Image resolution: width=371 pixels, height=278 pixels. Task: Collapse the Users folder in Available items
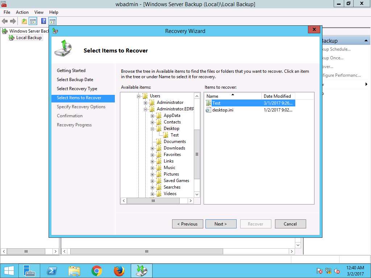coord(139,96)
